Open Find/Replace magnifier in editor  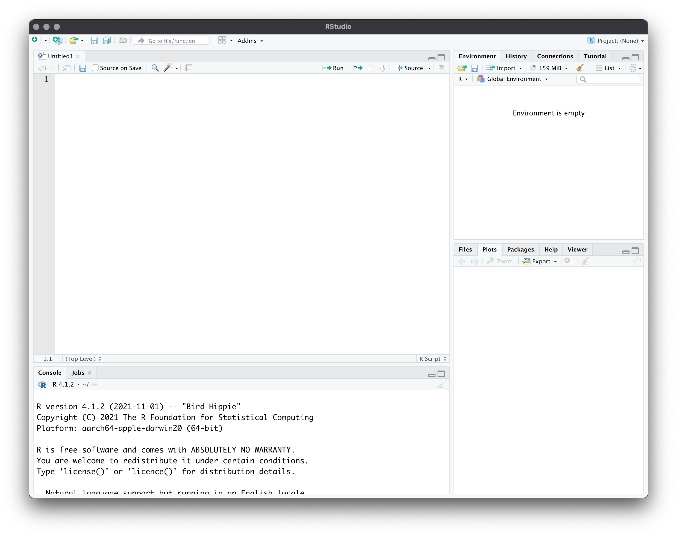pos(155,68)
